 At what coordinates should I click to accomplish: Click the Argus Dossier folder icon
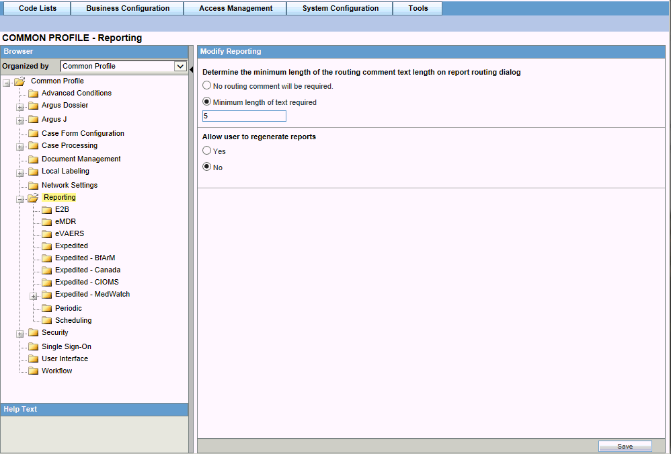34,106
